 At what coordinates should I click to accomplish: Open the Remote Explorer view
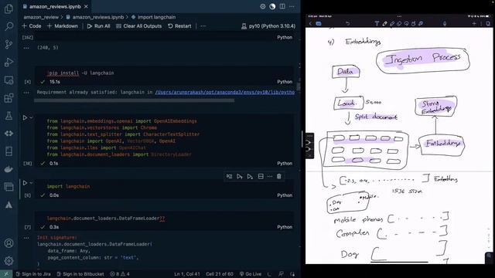[9, 80]
